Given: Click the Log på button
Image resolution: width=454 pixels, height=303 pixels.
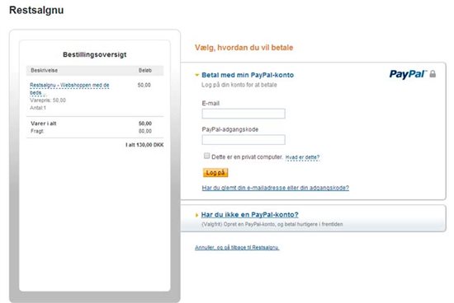Looking at the screenshot, I should click(x=215, y=173).
